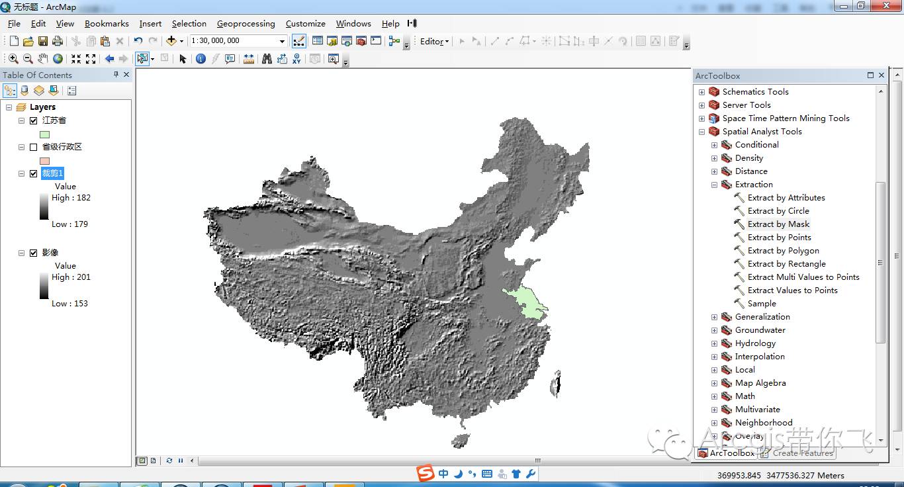Click the Print icon
The image size is (904, 487).
tap(58, 41)
